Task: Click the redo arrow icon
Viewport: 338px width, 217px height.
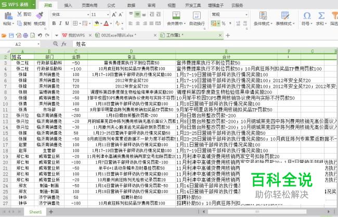Action: click(47, 35)
